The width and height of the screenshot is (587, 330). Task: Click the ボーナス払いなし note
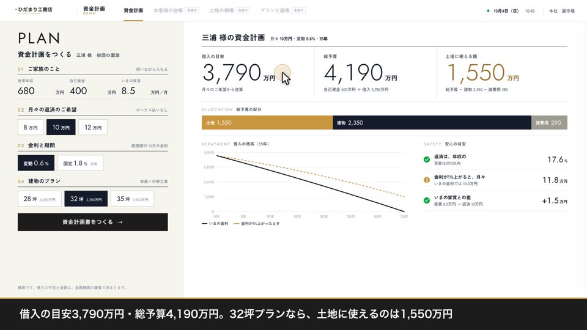point(152,110)
